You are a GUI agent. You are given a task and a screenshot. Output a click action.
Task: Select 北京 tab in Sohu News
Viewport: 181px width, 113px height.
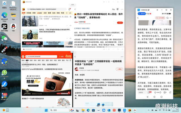point(45,13)
